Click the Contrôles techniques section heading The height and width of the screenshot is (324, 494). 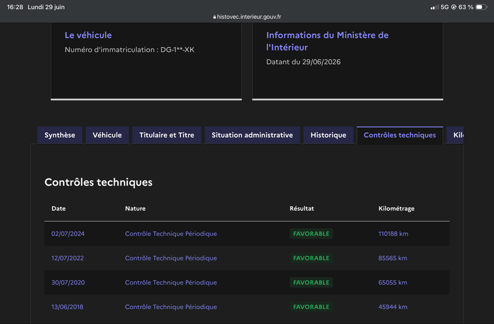[x=98, y=182]
